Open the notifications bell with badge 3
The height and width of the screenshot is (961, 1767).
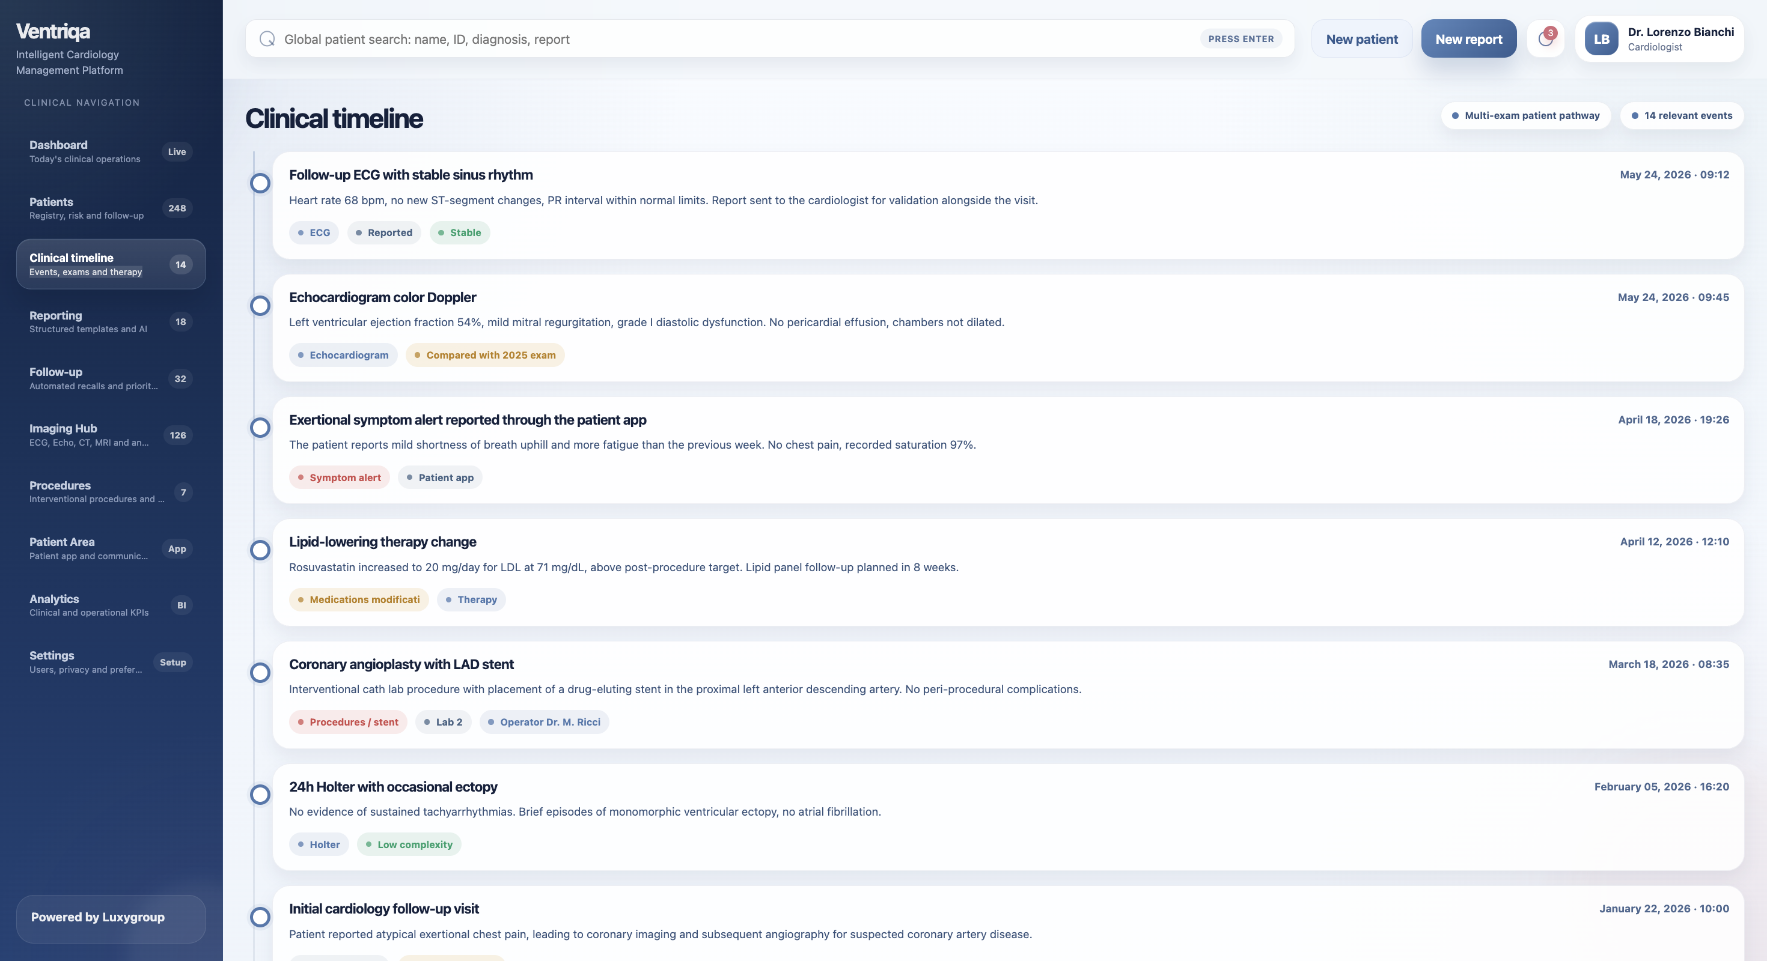pyautogui.click(x=1545, y=39)
